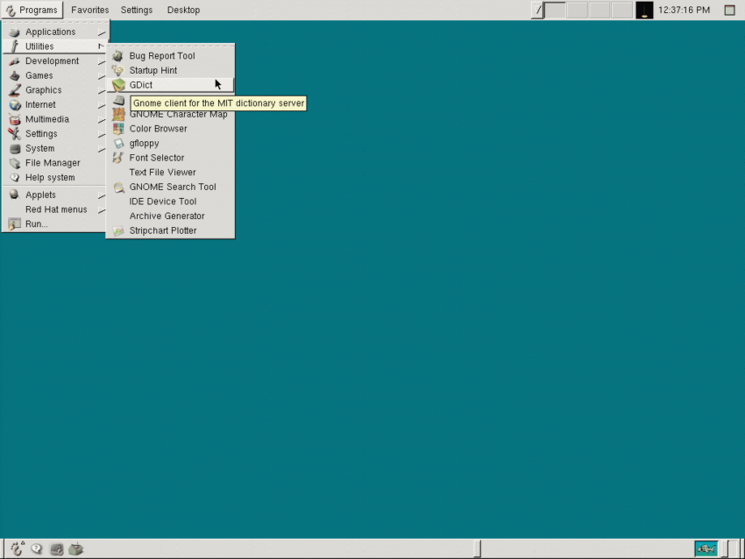Click the Applications menu icon
This screenshot has width=745, height=559.
pyautogui.click(x=15, y=32)
